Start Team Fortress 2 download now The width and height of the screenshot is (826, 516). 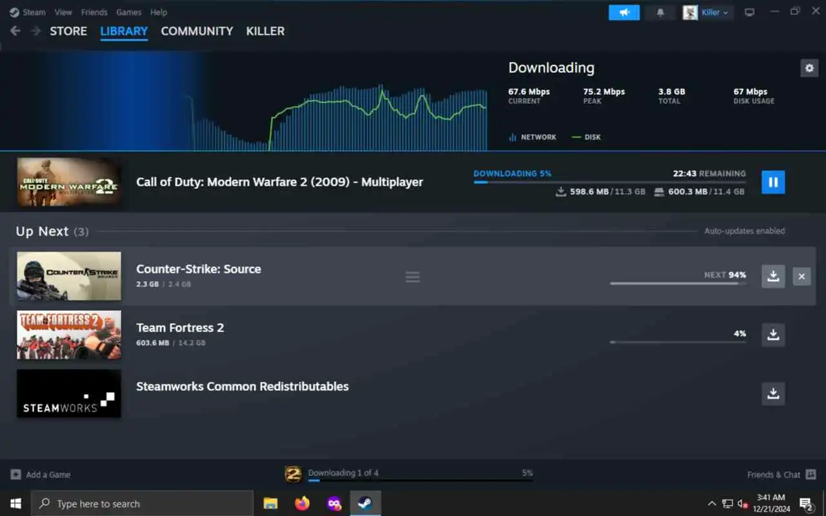(x=773, y=335)
